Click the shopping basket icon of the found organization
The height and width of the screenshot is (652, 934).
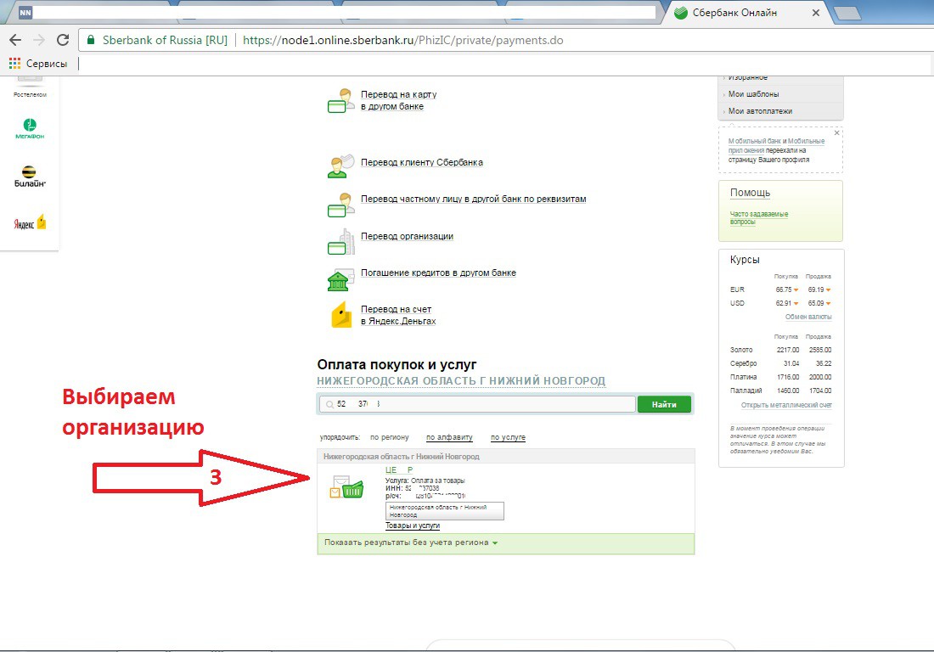click(346, 487)
